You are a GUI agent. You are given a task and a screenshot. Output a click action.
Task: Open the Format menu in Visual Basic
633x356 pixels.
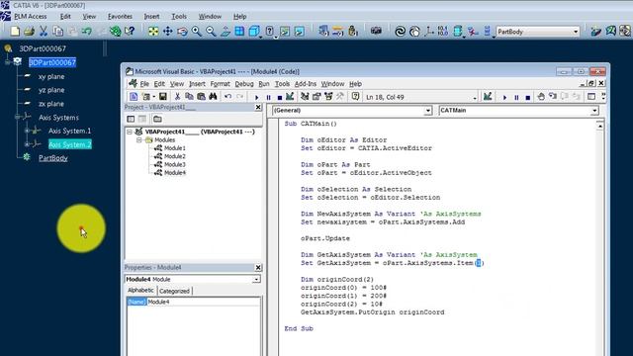[x=220, y=84]
